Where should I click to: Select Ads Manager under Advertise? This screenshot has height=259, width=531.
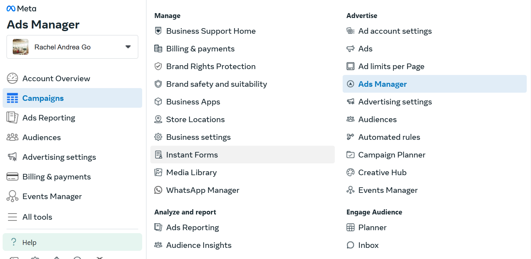tap(435, 84)
